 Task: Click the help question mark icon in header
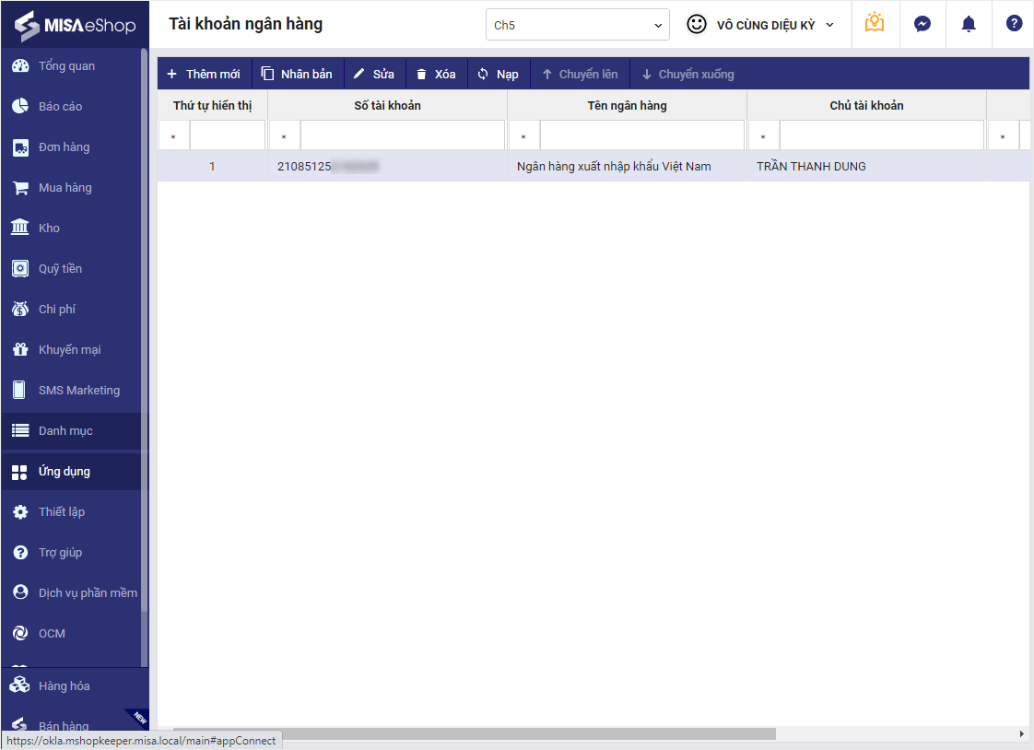point(1014,24)
